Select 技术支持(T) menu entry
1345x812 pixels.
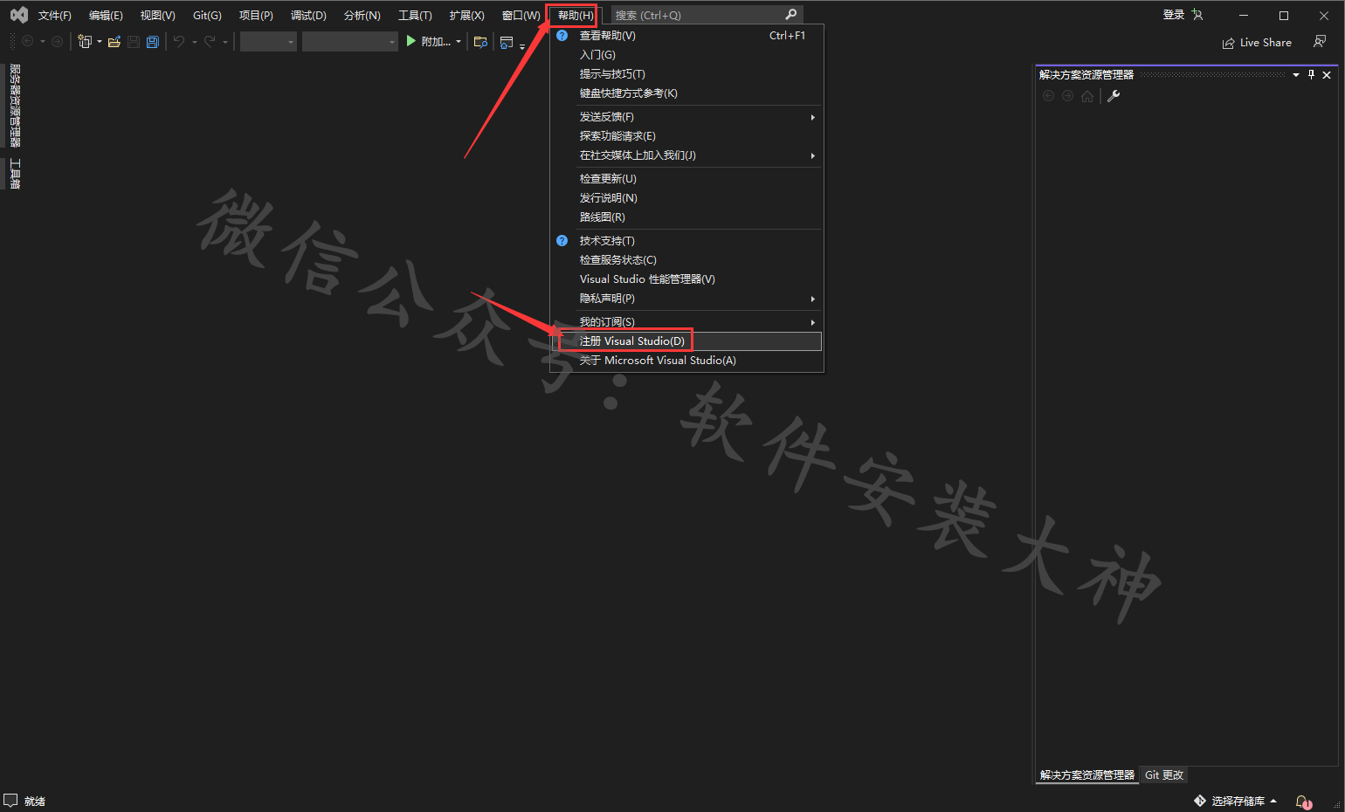point(686,241)
